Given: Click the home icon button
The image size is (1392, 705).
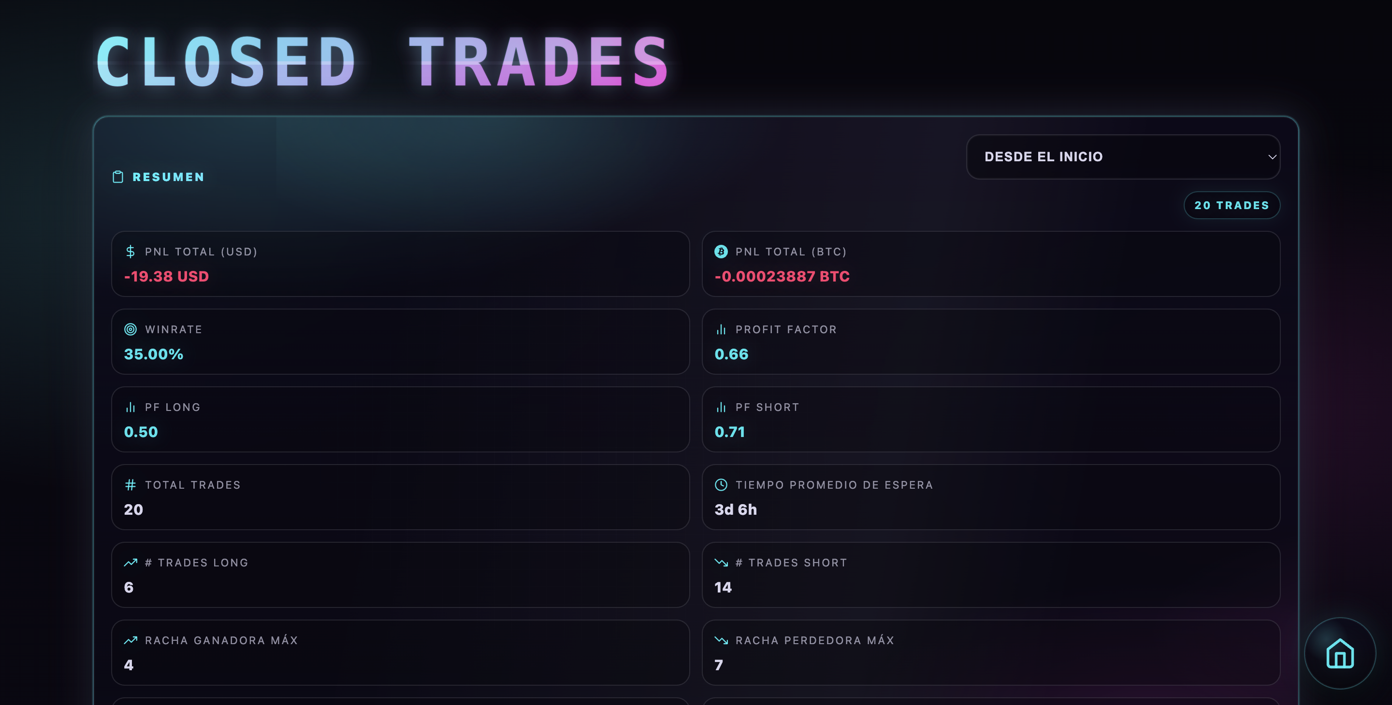Looking at the screenshot, I should click(1340, 653).
